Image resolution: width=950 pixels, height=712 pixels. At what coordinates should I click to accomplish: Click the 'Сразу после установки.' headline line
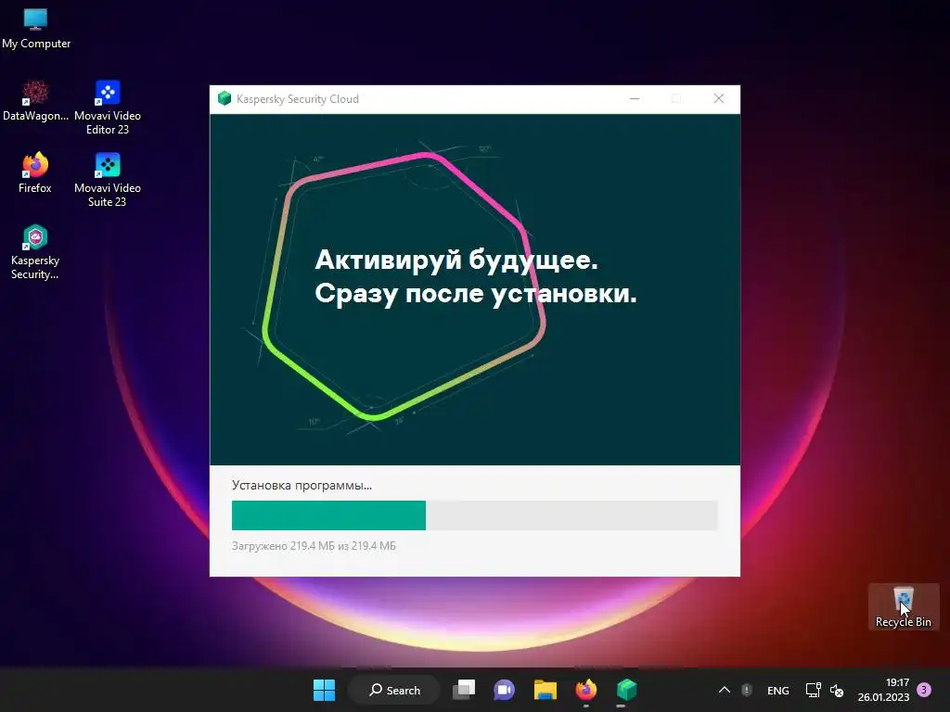(x=476, y=294)
